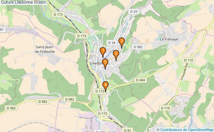Image resolution: width=214 pixels, height=132 pixels.
Task: Click the La Grande Rue street label
Action: (184, 72)
